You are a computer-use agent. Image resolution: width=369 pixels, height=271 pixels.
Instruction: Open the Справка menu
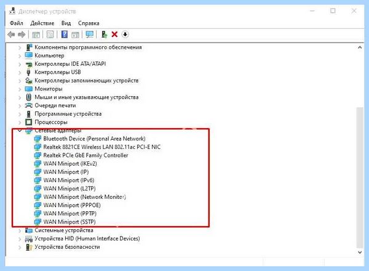[x=89, y=23]
